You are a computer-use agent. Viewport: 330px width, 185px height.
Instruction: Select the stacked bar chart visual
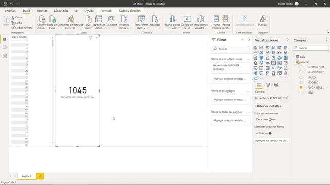pos(255,48)
